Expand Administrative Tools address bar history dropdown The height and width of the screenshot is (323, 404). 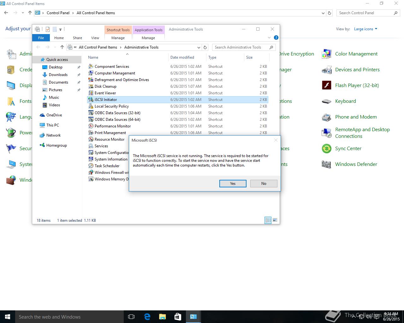click(x=199, y=47)
